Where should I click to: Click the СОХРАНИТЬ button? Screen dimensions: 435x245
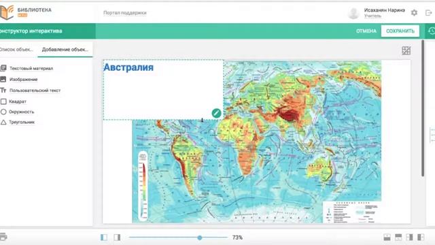(400, 31)
